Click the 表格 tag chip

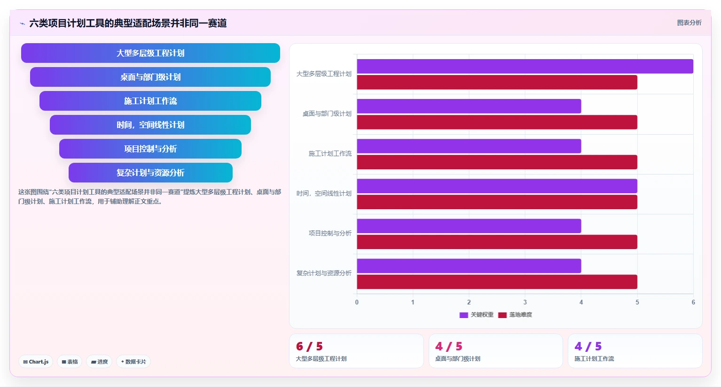(70, 362)
